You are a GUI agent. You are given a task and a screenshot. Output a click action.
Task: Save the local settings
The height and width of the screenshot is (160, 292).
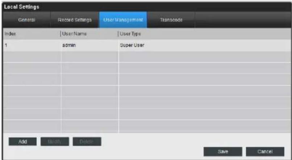coord(223,151)
